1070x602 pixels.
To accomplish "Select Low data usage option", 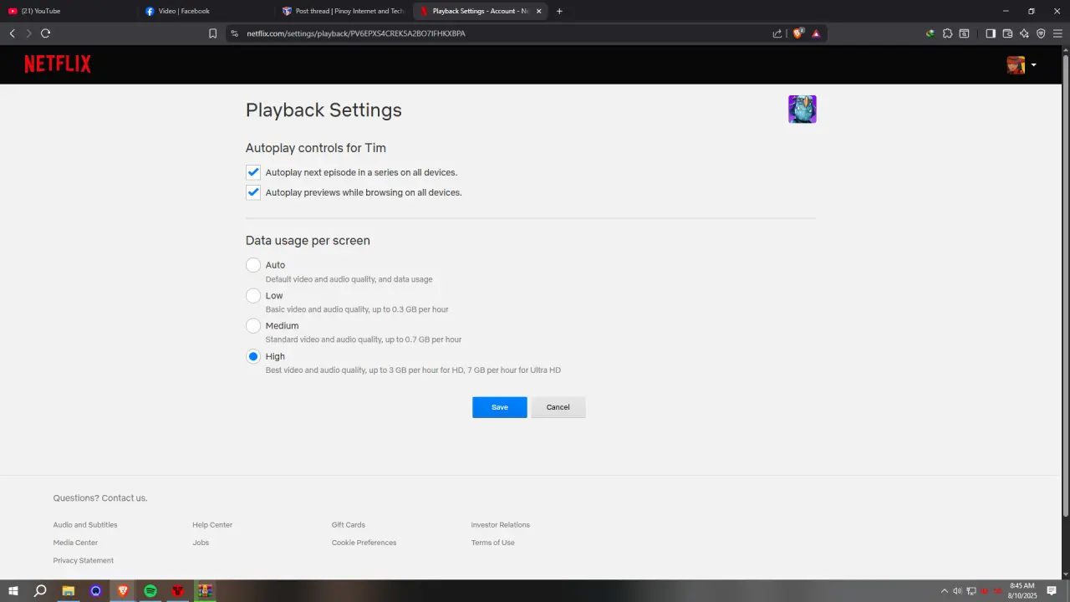I will (253, 295).
